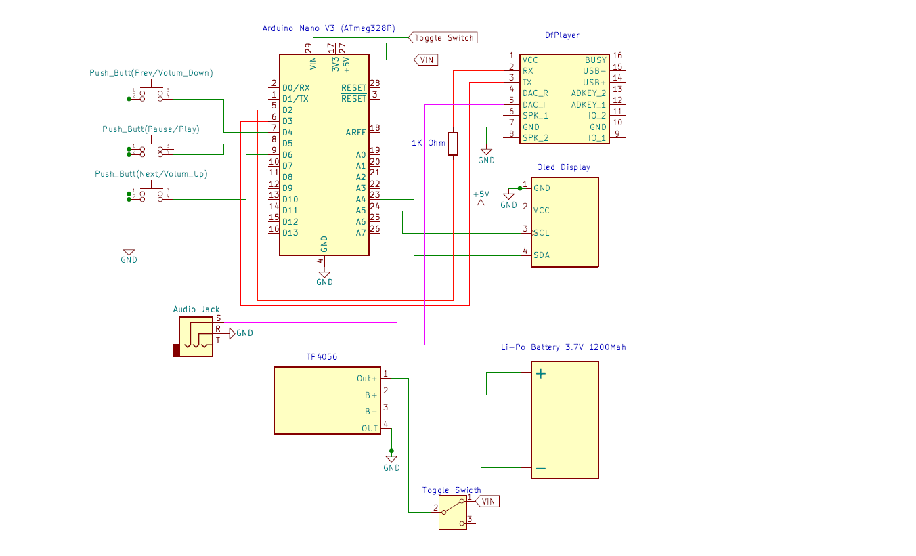The image size is (916, 556).
Task: Click the B- pin on the TP4056
Action: pos(372,412)
